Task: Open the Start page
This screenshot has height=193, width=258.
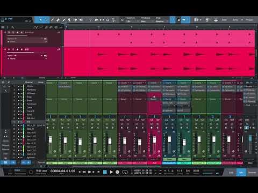Action: click(224, 20)
